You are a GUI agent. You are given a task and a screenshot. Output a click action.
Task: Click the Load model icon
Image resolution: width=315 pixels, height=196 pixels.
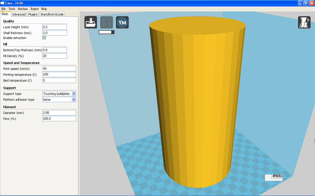click(91, 22)
